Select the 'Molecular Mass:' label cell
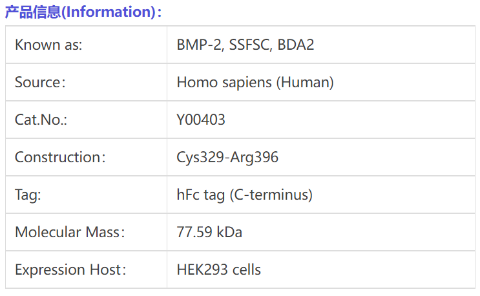This screenshot has height=296, width=480. pyautogui.click(x=86, y=232)
